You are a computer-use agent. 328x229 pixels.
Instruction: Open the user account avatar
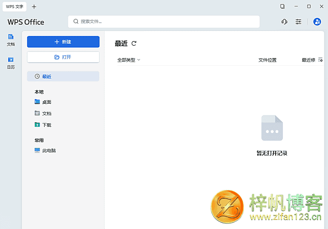(317, 22)
